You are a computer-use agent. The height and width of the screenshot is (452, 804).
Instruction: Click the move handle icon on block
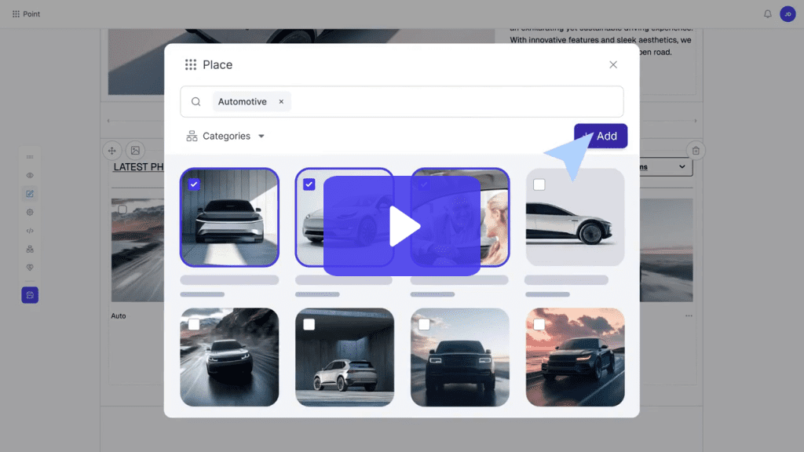(111, 150)
